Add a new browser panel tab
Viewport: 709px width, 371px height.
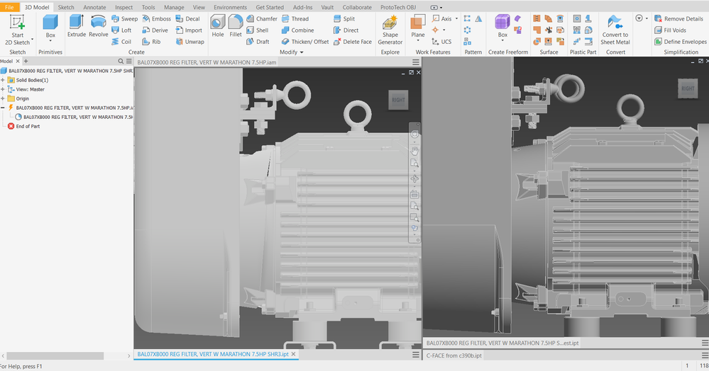26,61
